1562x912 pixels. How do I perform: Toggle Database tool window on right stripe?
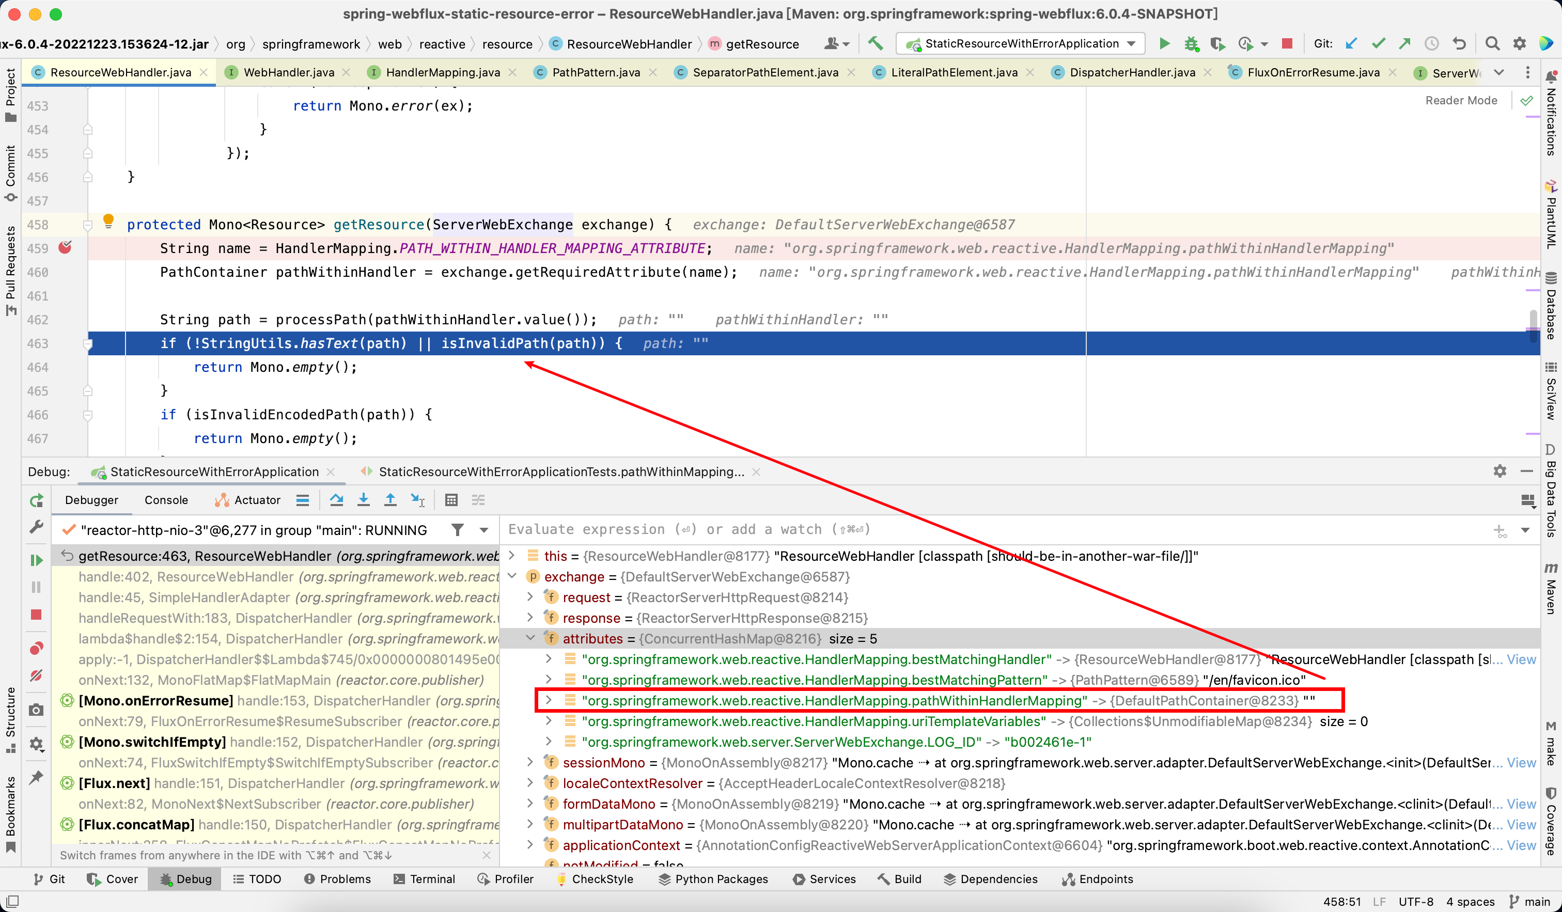coord(1550,306)
